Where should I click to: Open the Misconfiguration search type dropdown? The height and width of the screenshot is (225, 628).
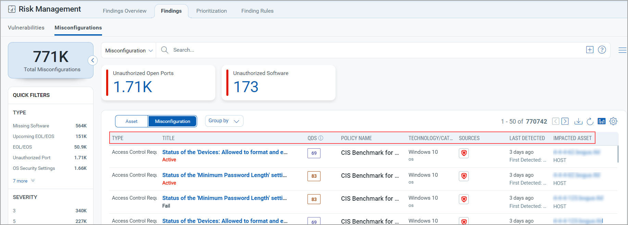(x=129, y=50)
